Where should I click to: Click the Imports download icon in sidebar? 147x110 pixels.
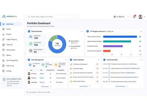4,34
